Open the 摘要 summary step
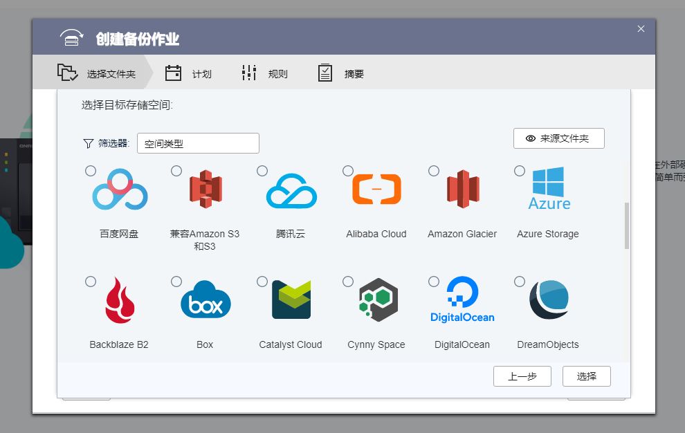685x433 pixels. click(340, 74)
